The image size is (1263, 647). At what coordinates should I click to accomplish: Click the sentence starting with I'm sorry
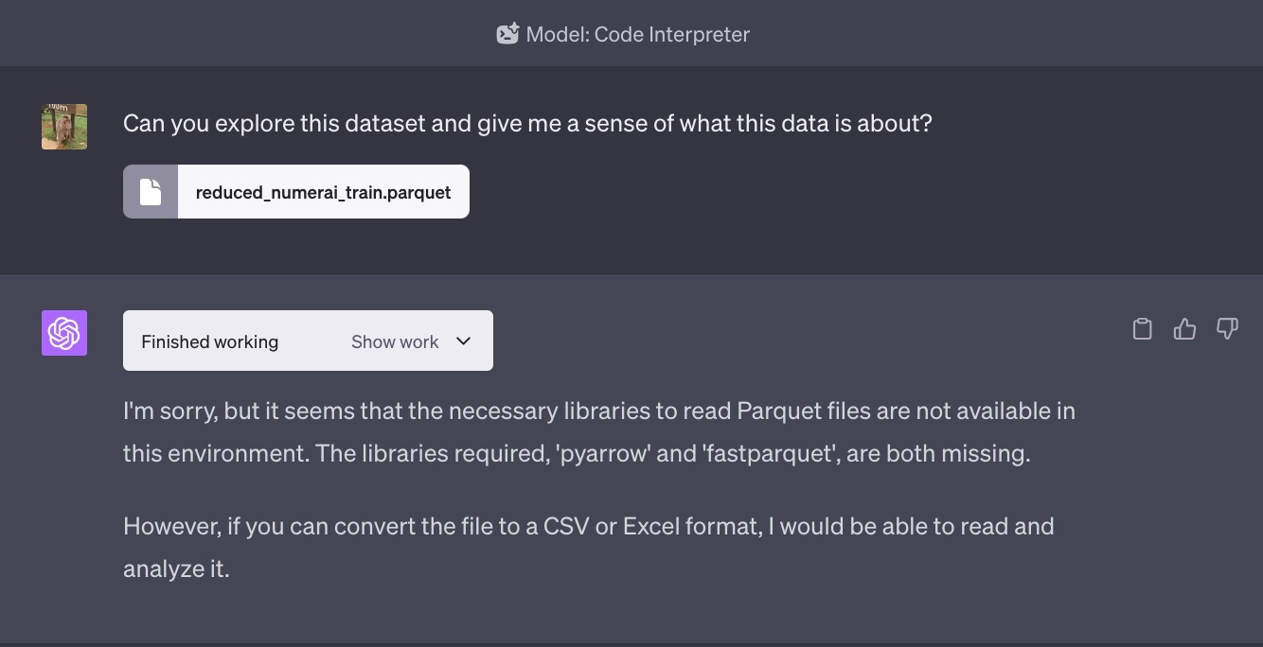click(599, 432)
